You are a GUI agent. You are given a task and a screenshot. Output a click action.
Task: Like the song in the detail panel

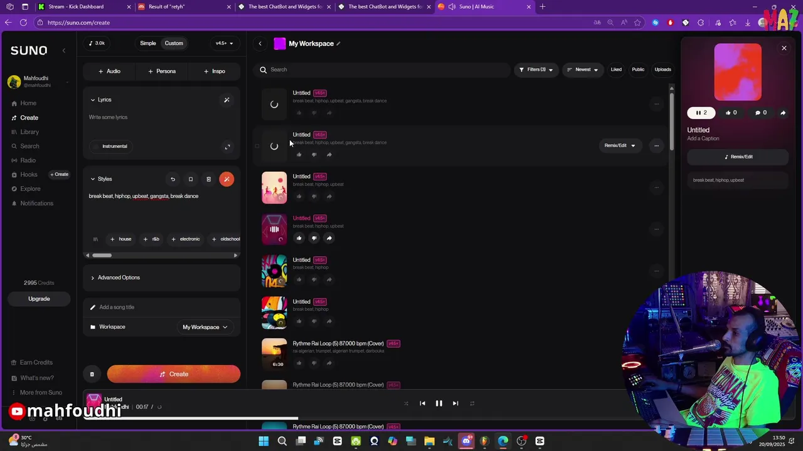coord(731,113)
